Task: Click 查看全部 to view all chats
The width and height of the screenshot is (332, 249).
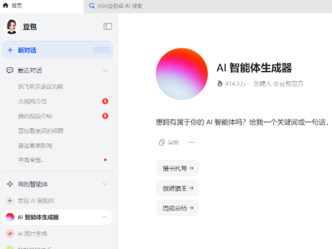Action: [x=31, y=160]
